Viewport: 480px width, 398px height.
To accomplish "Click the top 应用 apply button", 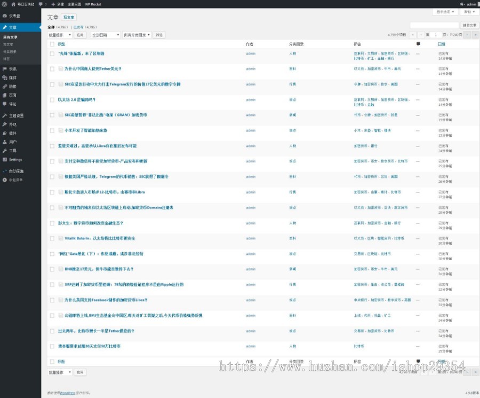I will coord(80,35).
